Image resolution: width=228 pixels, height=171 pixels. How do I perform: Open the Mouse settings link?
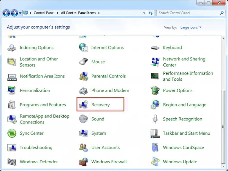click(98, 62)
